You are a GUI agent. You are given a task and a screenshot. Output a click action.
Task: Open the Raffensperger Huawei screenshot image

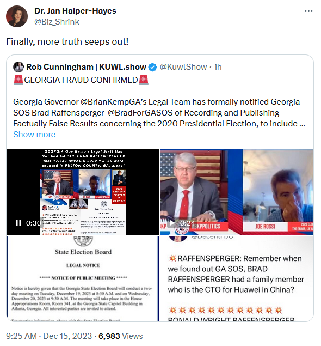click(x=237, y=278)
